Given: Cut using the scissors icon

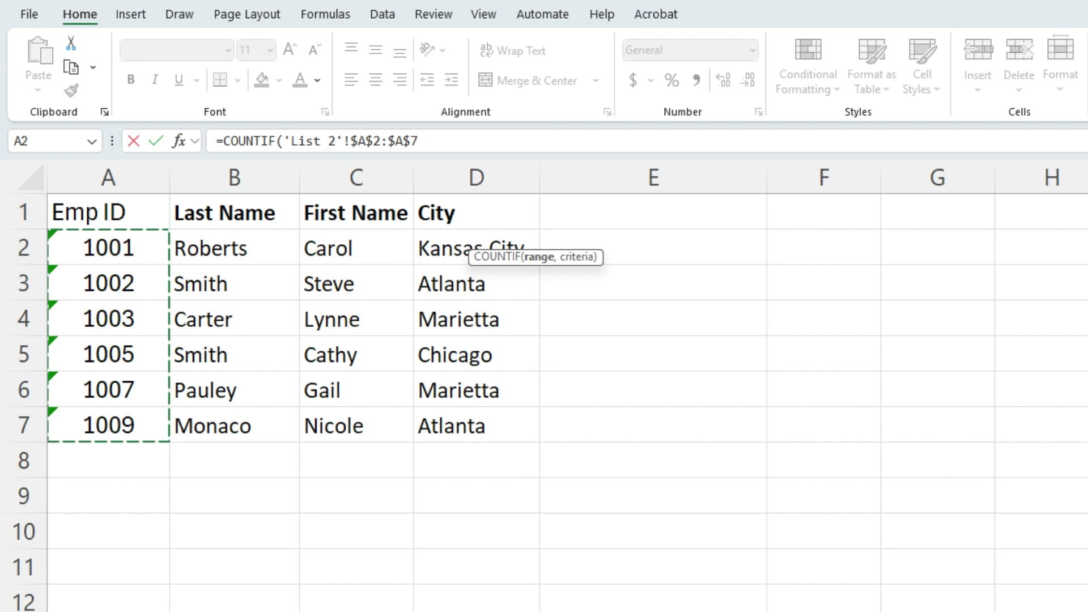Looking at the screenshot, I should 71,42.
